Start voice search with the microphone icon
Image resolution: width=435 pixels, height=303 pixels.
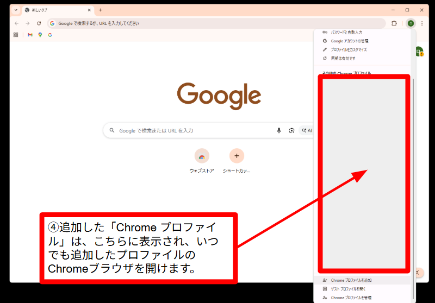click(x=279, y=130)
